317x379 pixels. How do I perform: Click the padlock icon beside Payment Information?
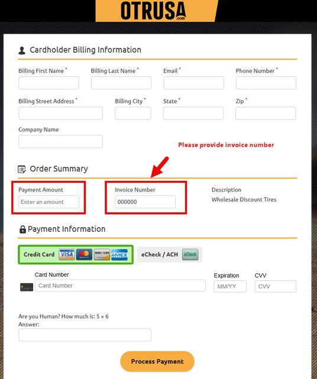(x=22, y=229)
